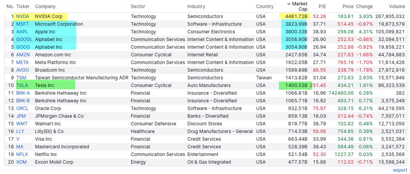Select the Exxon Mobil Corp row
Viewport: 410px width, 174px height.
coord(205,162)
